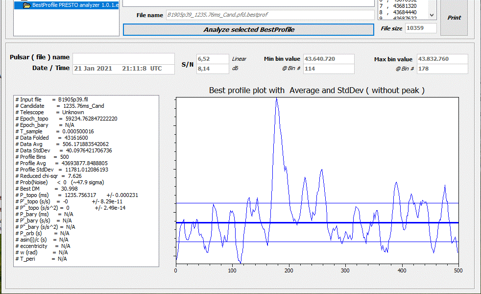481x294 pixels.
Task: Click the '# Prob(Noise)' line
Action: click(x=60, y=182)
